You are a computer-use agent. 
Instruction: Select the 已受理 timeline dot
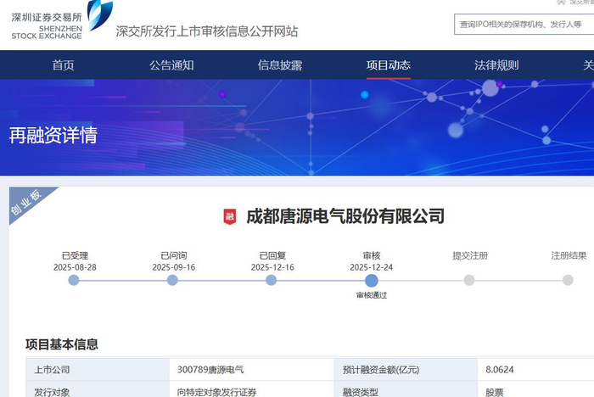[x=74, y=280]
